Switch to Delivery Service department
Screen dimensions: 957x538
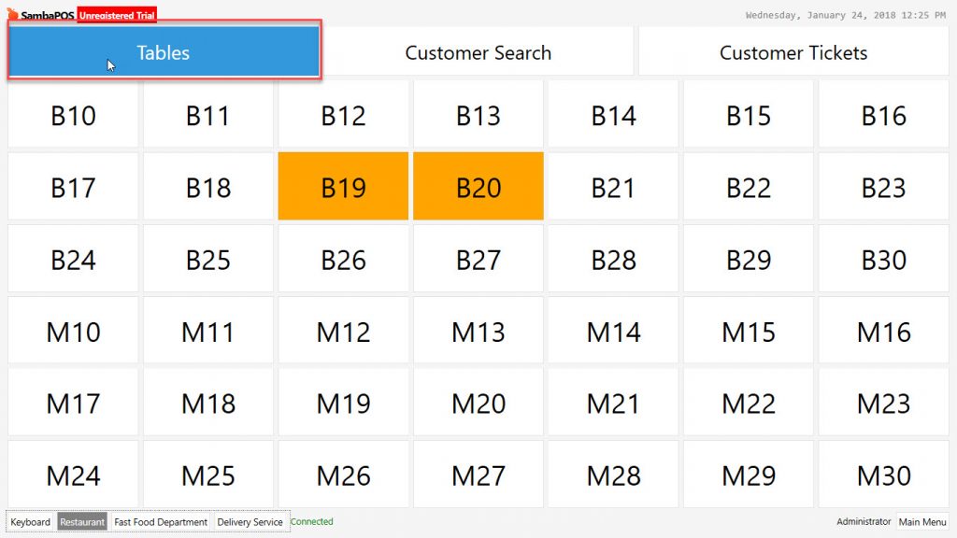[250, 521]
